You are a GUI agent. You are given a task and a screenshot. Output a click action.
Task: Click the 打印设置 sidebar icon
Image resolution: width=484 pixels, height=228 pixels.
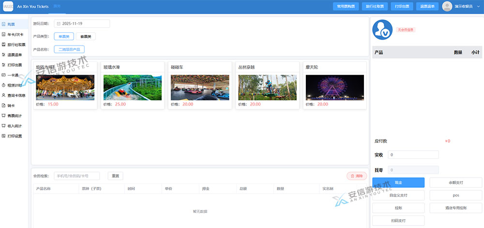[3, 136]
